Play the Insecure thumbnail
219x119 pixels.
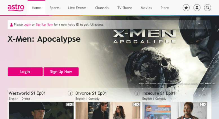(175, 110)
